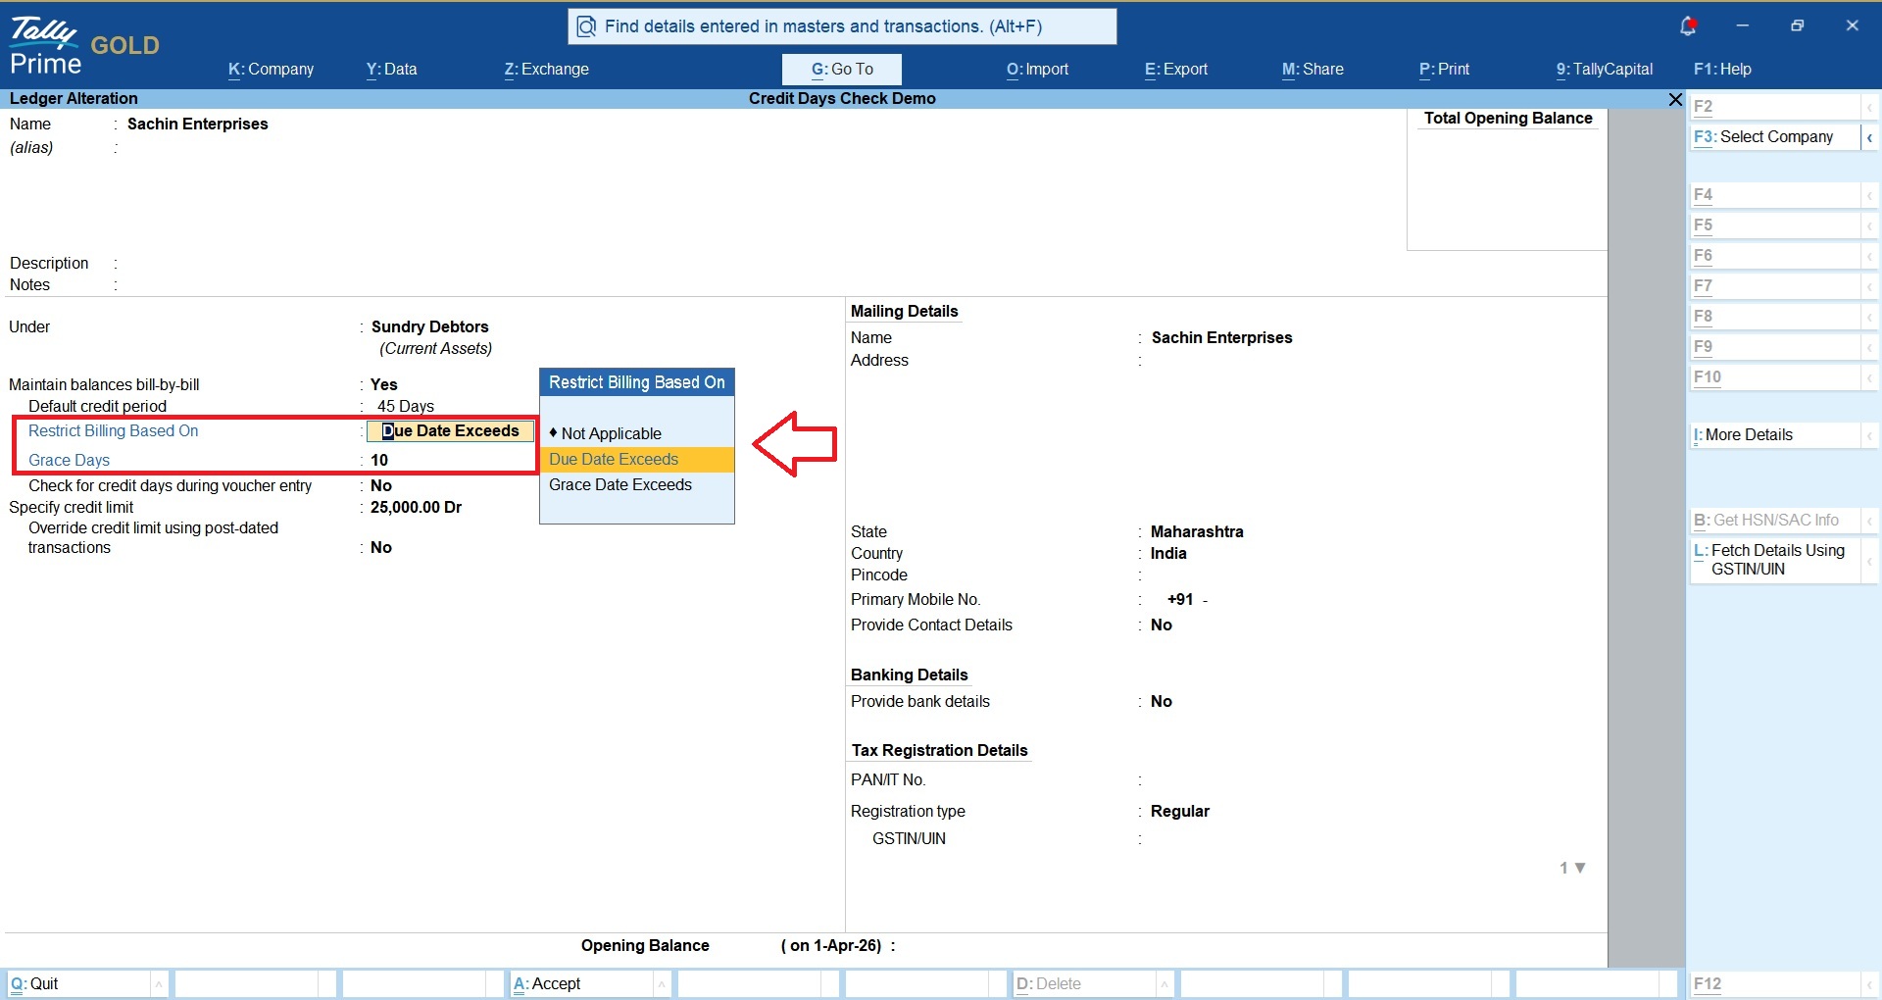Click the Country value India
Screen dimensions: 1882x1000
(1168, 553)
